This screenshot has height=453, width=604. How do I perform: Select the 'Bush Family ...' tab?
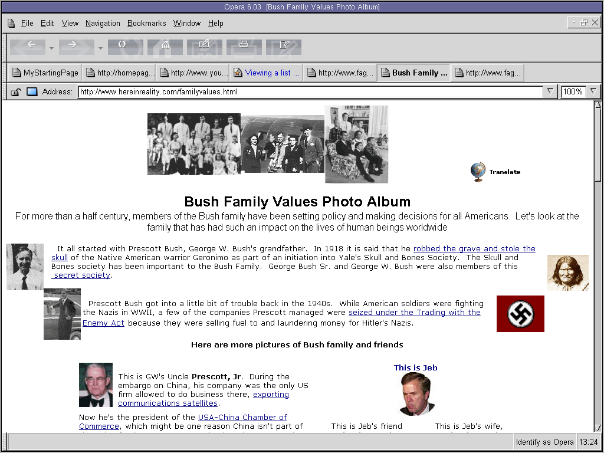point(415,73)
